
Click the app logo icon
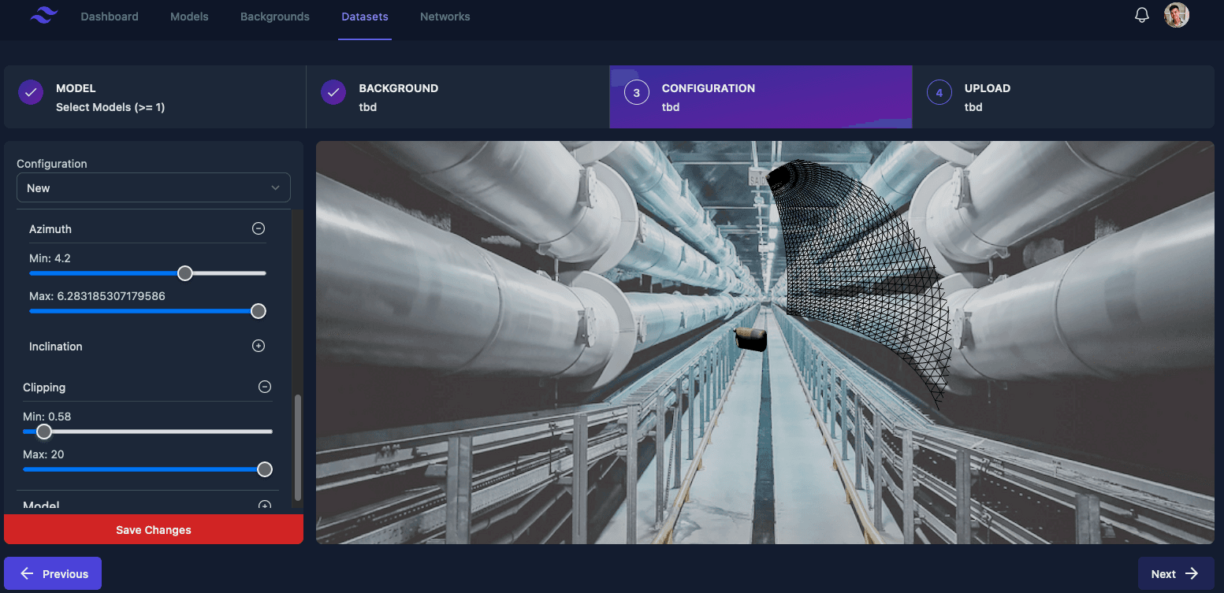tap(43, 15)
